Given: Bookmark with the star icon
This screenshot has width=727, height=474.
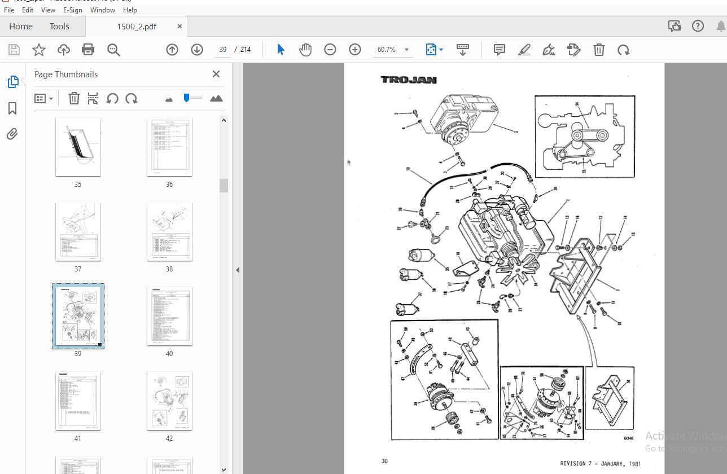Looking at the screenshot, I should pos(39,50).
